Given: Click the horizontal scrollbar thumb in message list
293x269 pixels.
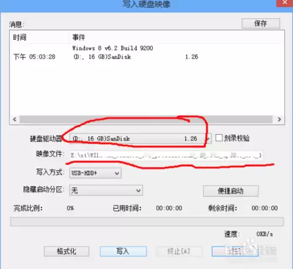Looking at the screenshot, I should tap(146, 119).
